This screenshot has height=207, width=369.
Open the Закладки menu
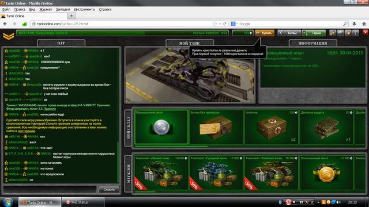[63, 9]
